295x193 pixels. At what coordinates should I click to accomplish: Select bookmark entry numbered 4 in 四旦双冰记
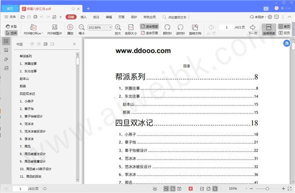click(x=26, y=124)
